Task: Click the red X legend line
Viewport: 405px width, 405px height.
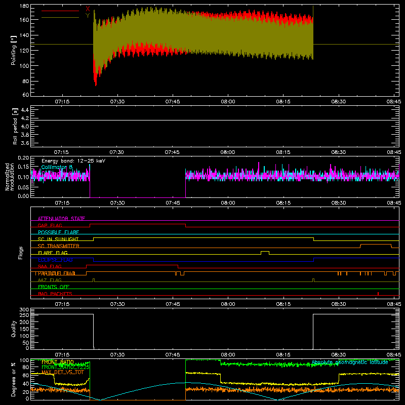Action: click(x=60, y=11)
